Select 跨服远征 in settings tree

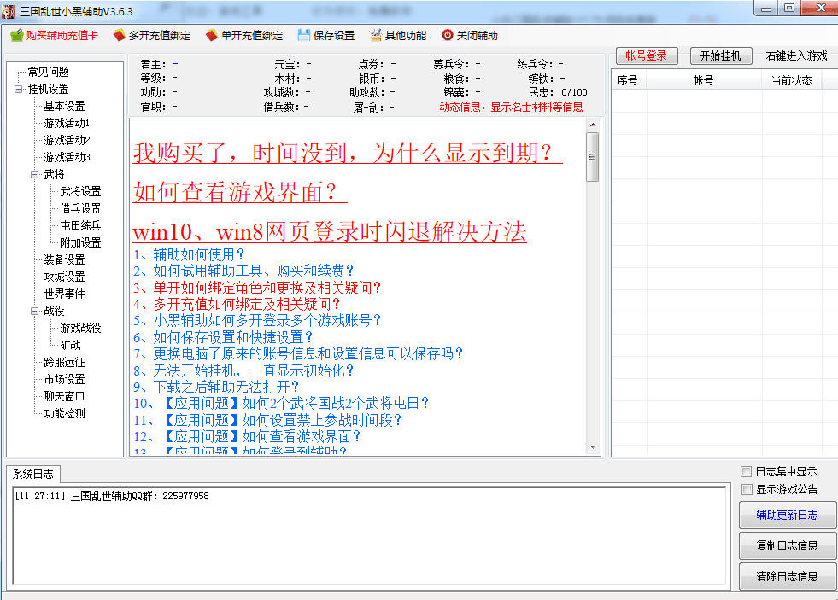[65, 362]
